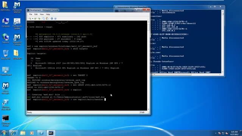Click the PowerShell window scrollbar down arrow
Screen dimensions: 242x136
(222, 72)
